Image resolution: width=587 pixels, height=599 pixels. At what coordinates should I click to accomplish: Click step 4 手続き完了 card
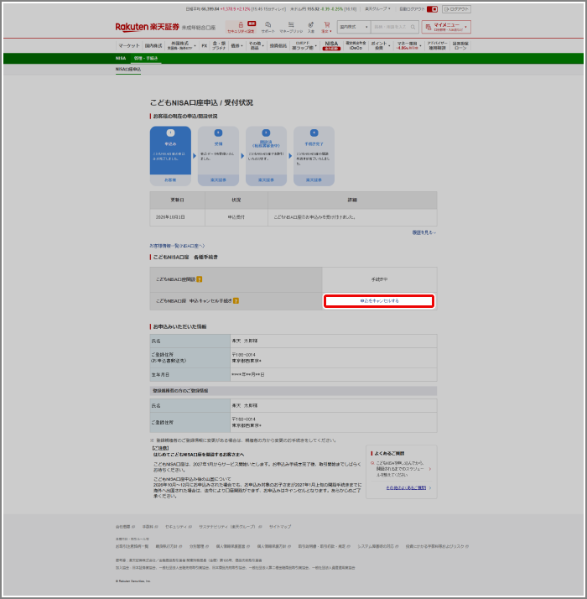[x=314, y=156]
